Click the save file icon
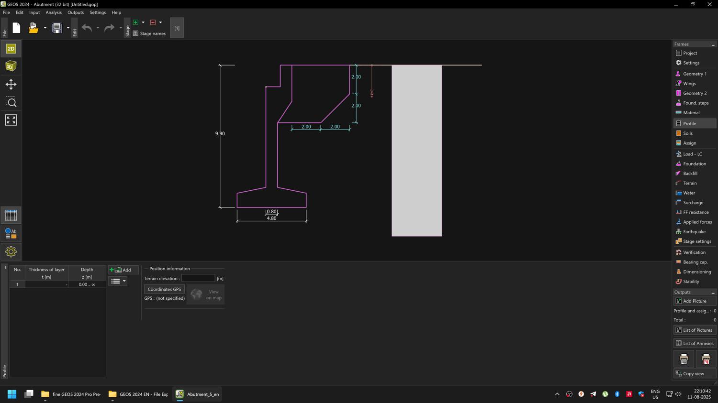Screen dimensions: 718x403 [57, 28]
